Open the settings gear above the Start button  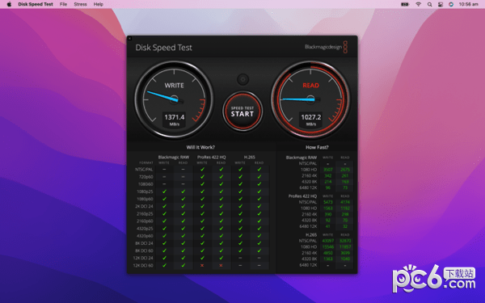[242, 79]
